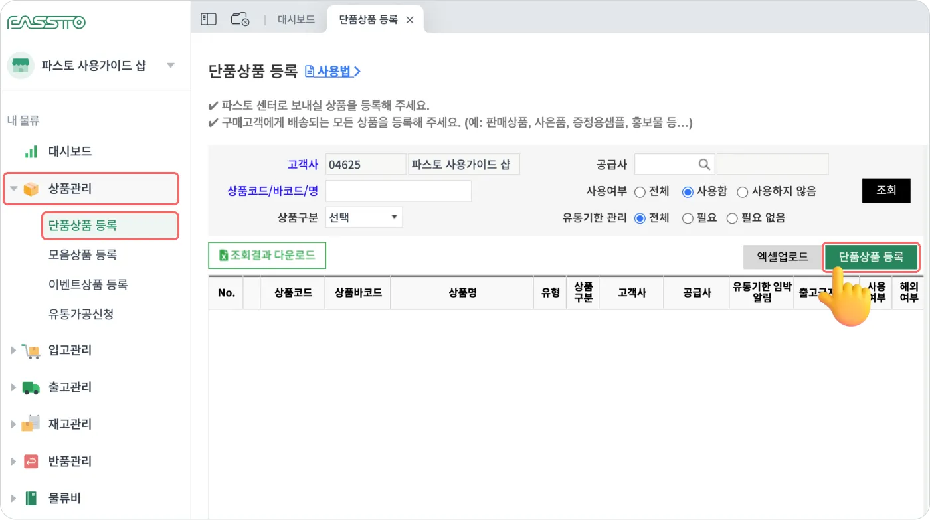Open 모음상품 등록 in the sidebar

pyautogui.click(x=83, y=255)
